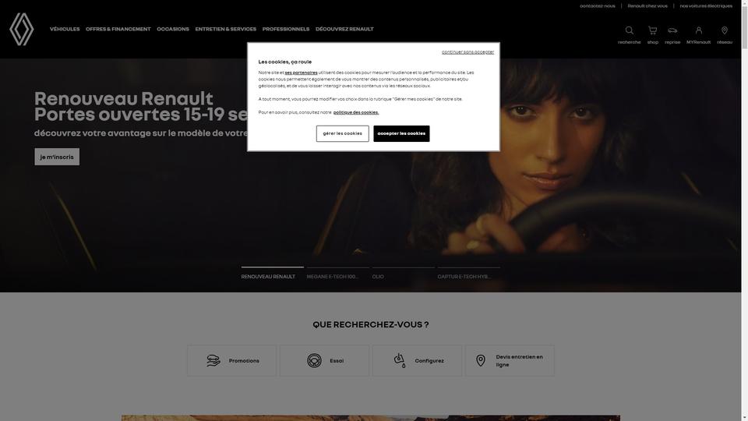Click the Essai steering wheel tile

(324, 361)
